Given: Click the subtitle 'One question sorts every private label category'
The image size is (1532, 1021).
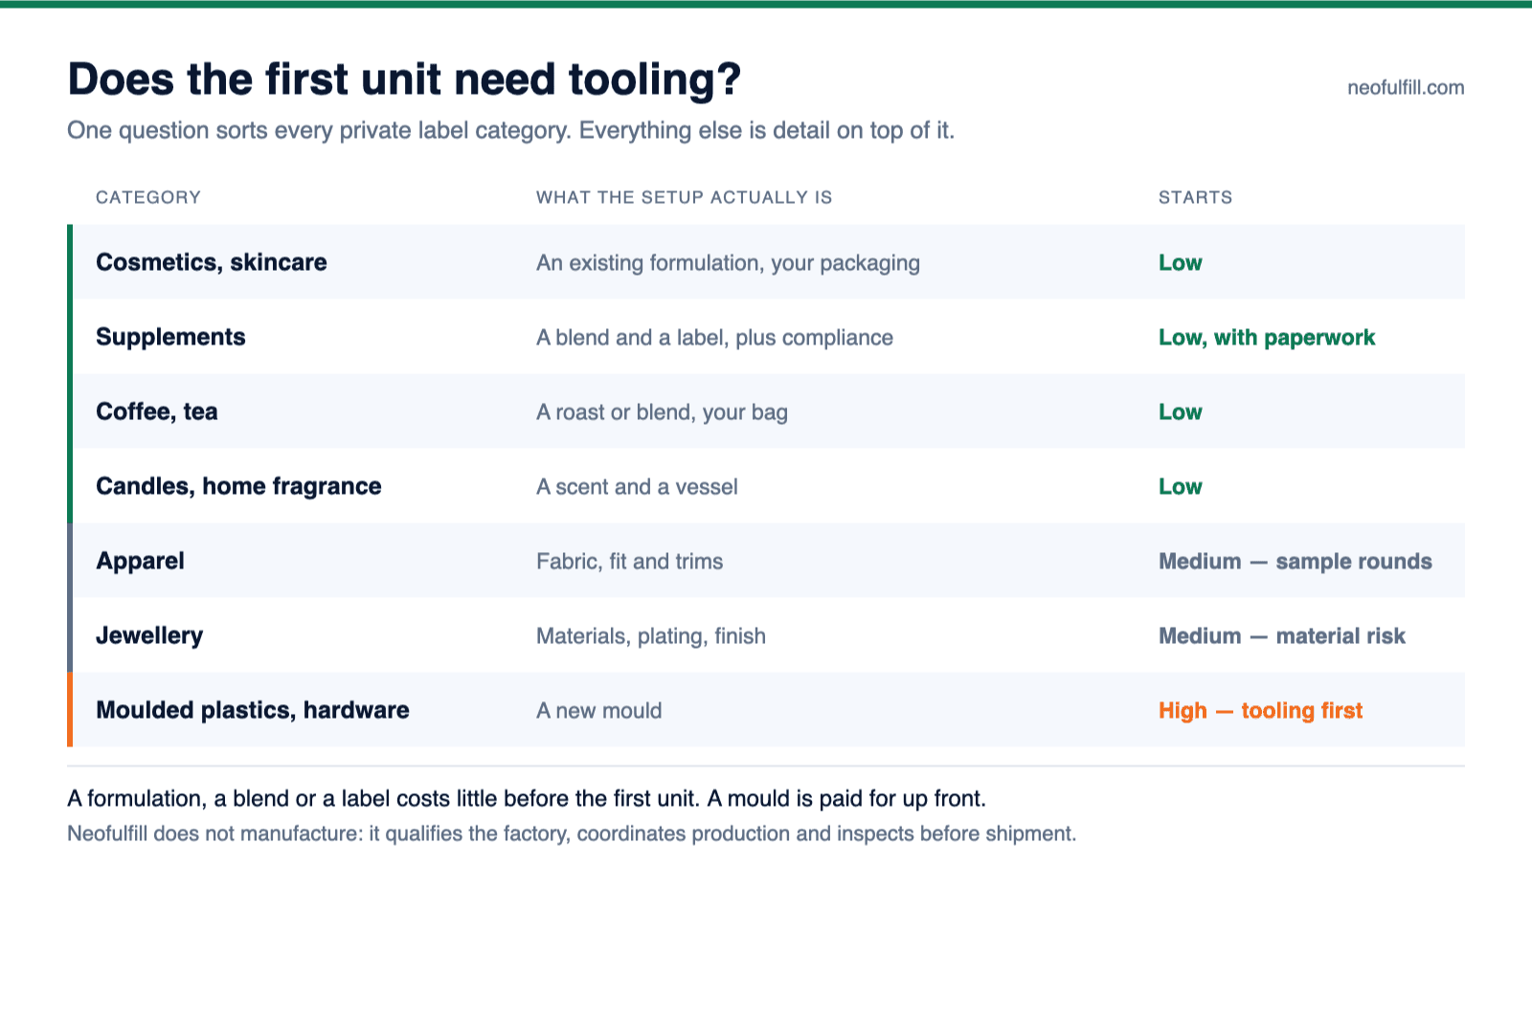Looking at the screenshot, I should [x=510, y=131].
